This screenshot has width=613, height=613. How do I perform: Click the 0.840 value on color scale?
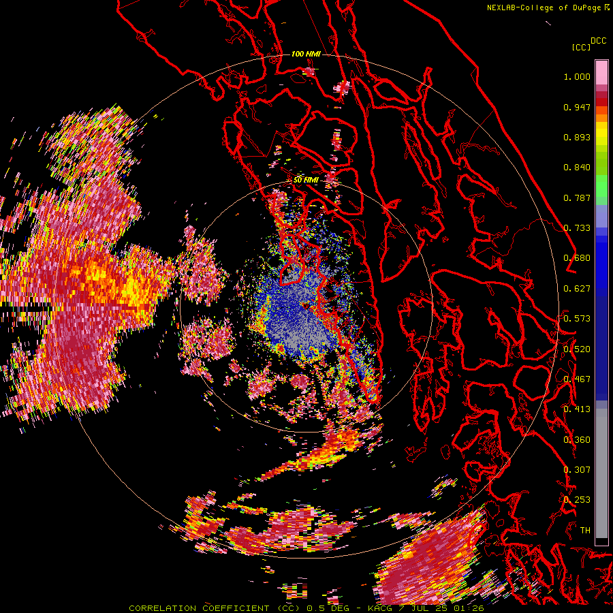click(x=577, y=168)
